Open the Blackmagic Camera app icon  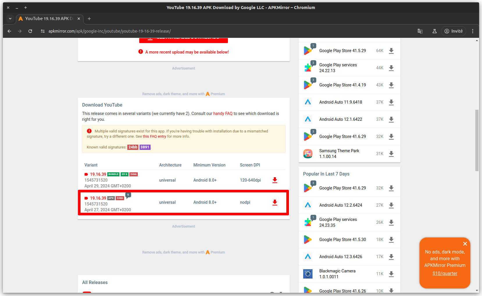(x=308, y=274)
